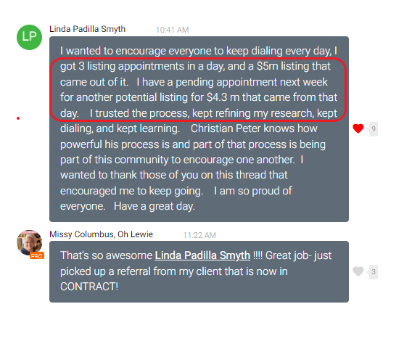
Task: Open the 9 reactions count badge
Action: pyautogui.click(x=374, y=129)
